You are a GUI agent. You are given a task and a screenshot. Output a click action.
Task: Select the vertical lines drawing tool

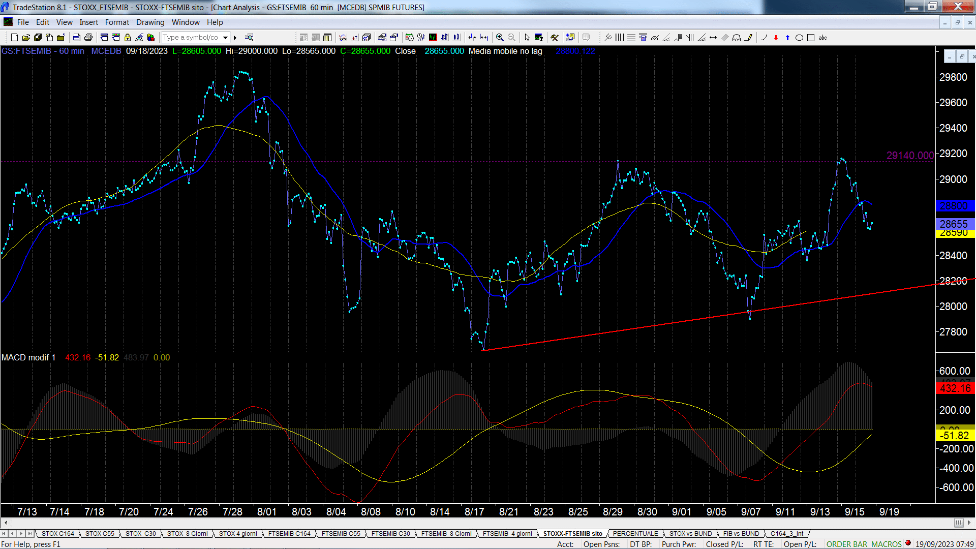619,38
